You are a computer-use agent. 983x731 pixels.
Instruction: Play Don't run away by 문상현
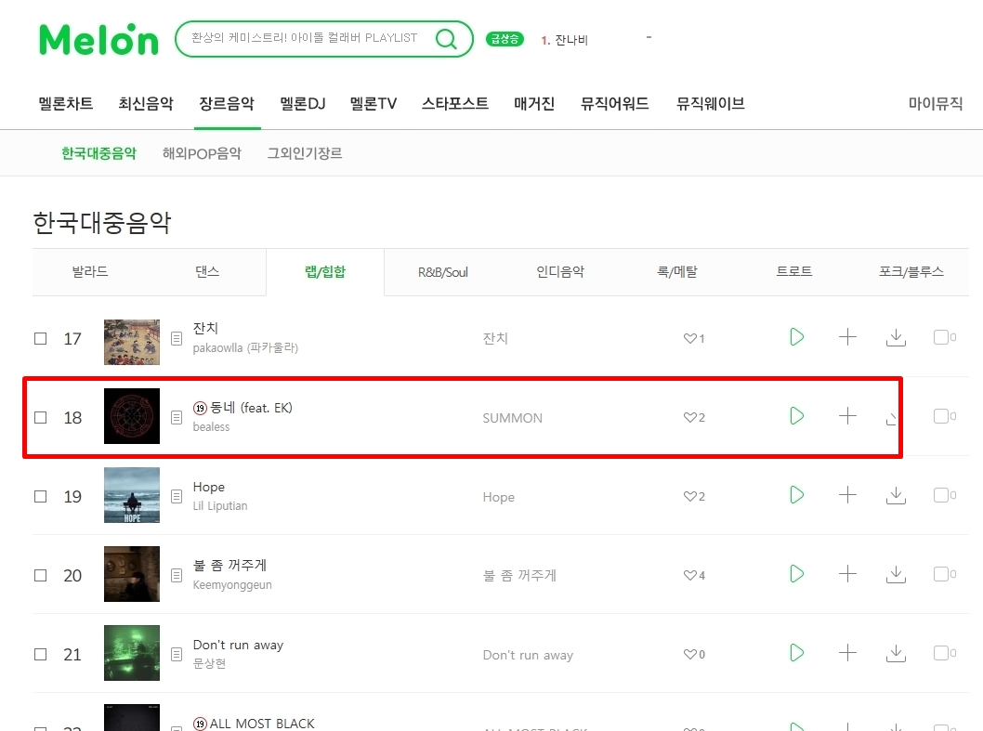coord(796,653)
